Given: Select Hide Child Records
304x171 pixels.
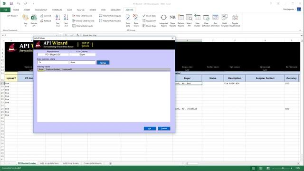Looking at the screenshot, I should (x=82, y=16).
